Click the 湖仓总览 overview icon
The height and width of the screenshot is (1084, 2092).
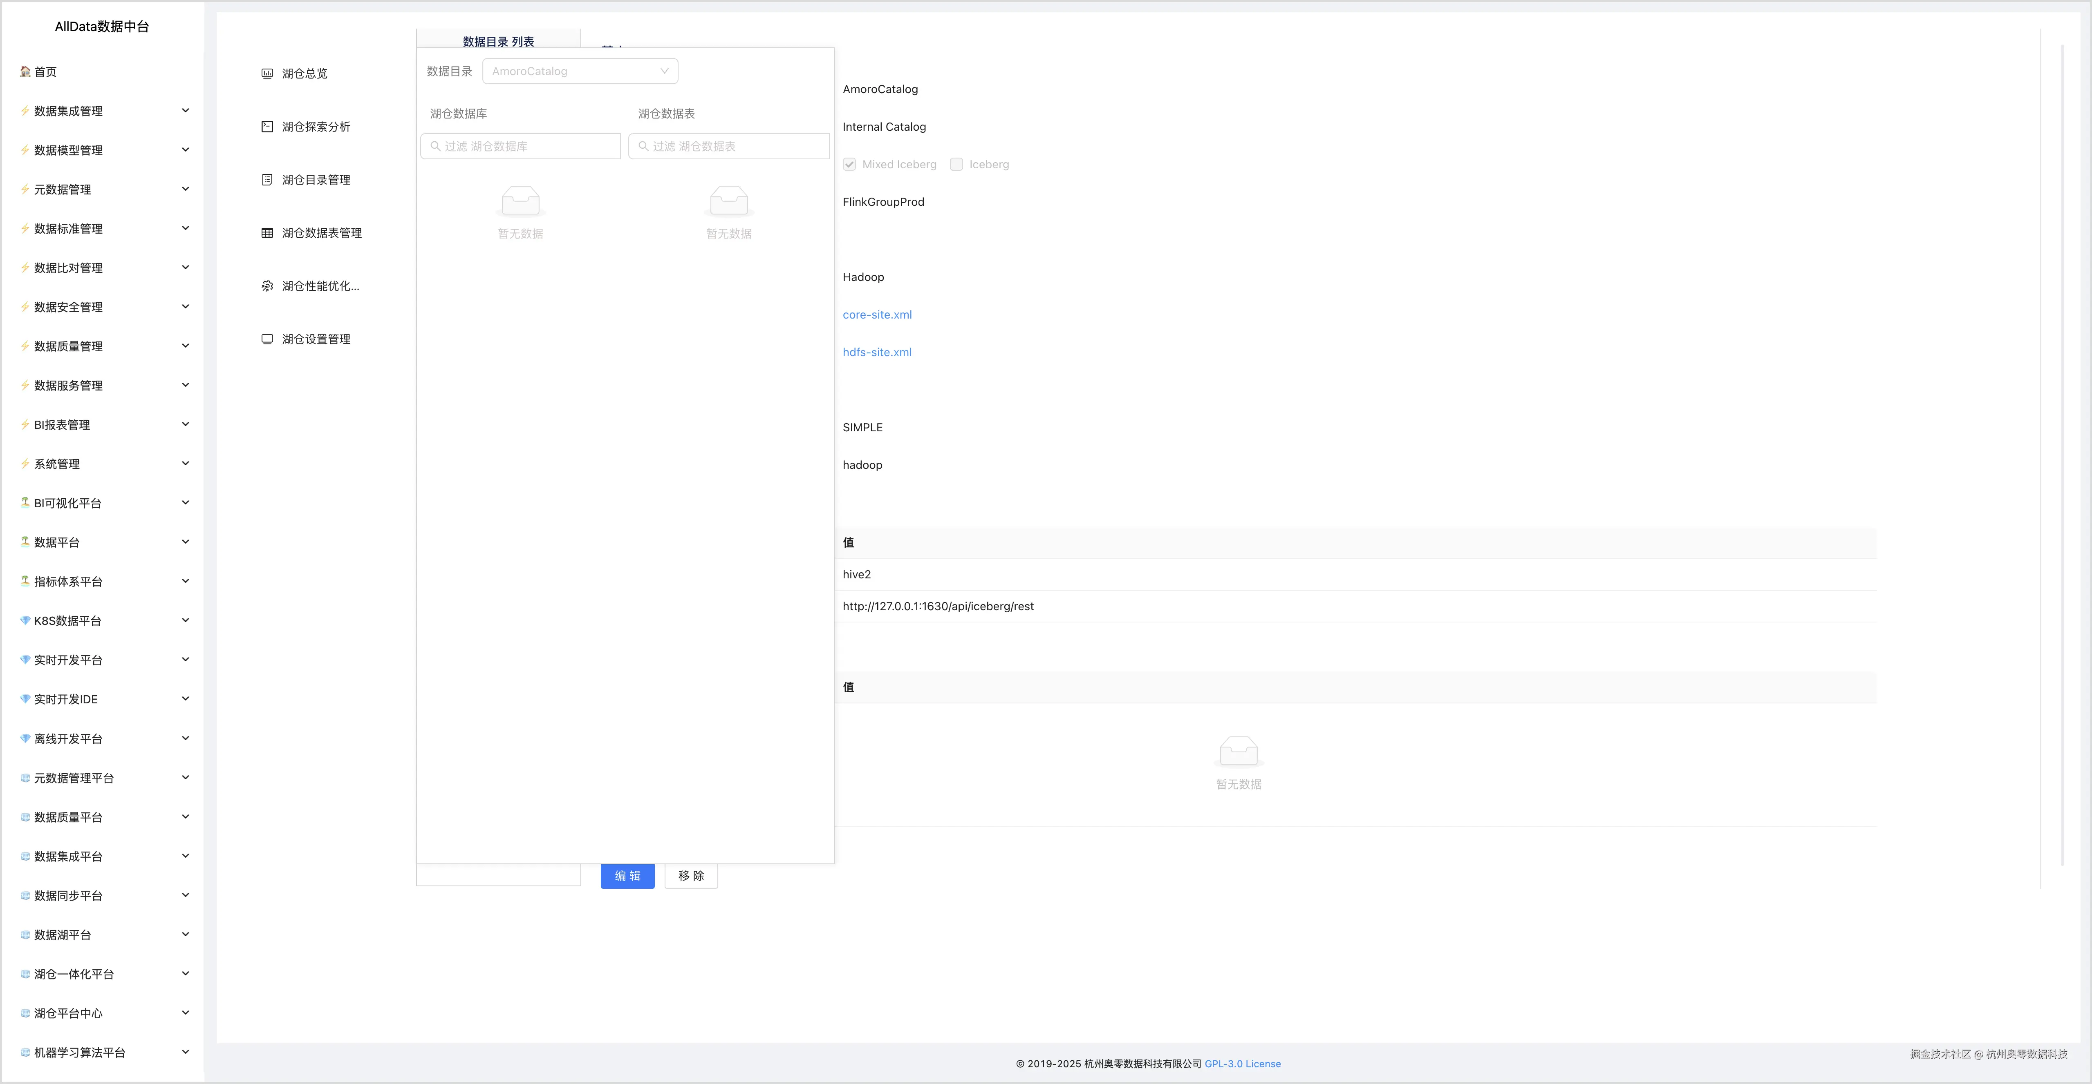coord(267,74)
